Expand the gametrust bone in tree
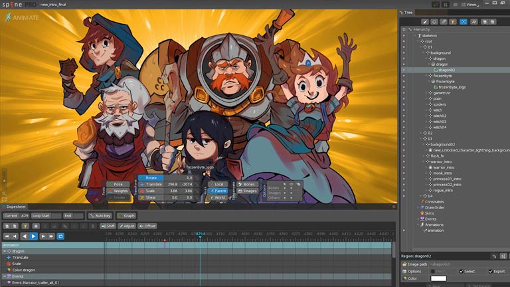Viewport: 510px width, 287px height. click(426, 93)
